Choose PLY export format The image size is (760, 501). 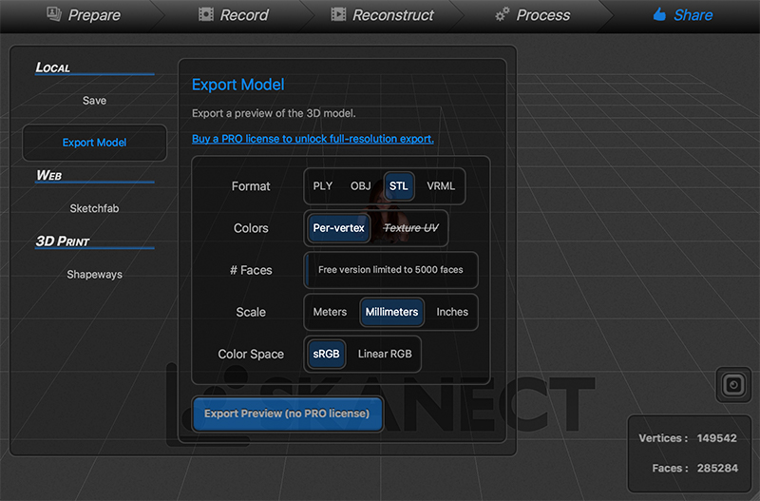323,186
